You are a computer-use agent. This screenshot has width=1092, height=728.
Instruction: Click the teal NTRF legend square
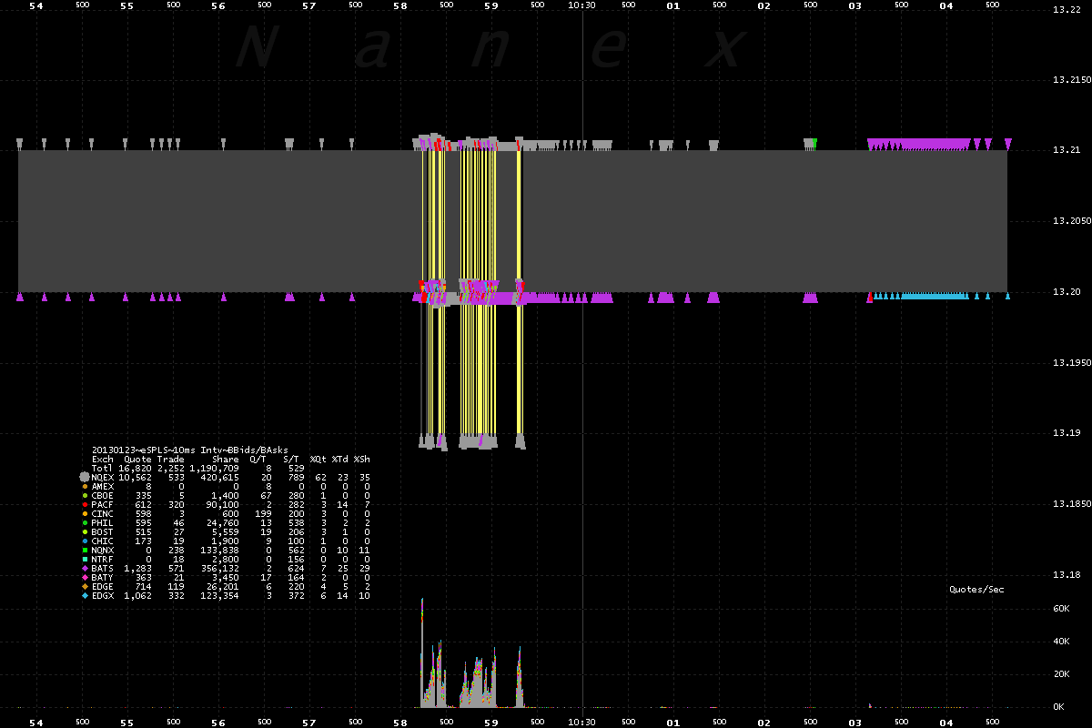tap(85, 557)
